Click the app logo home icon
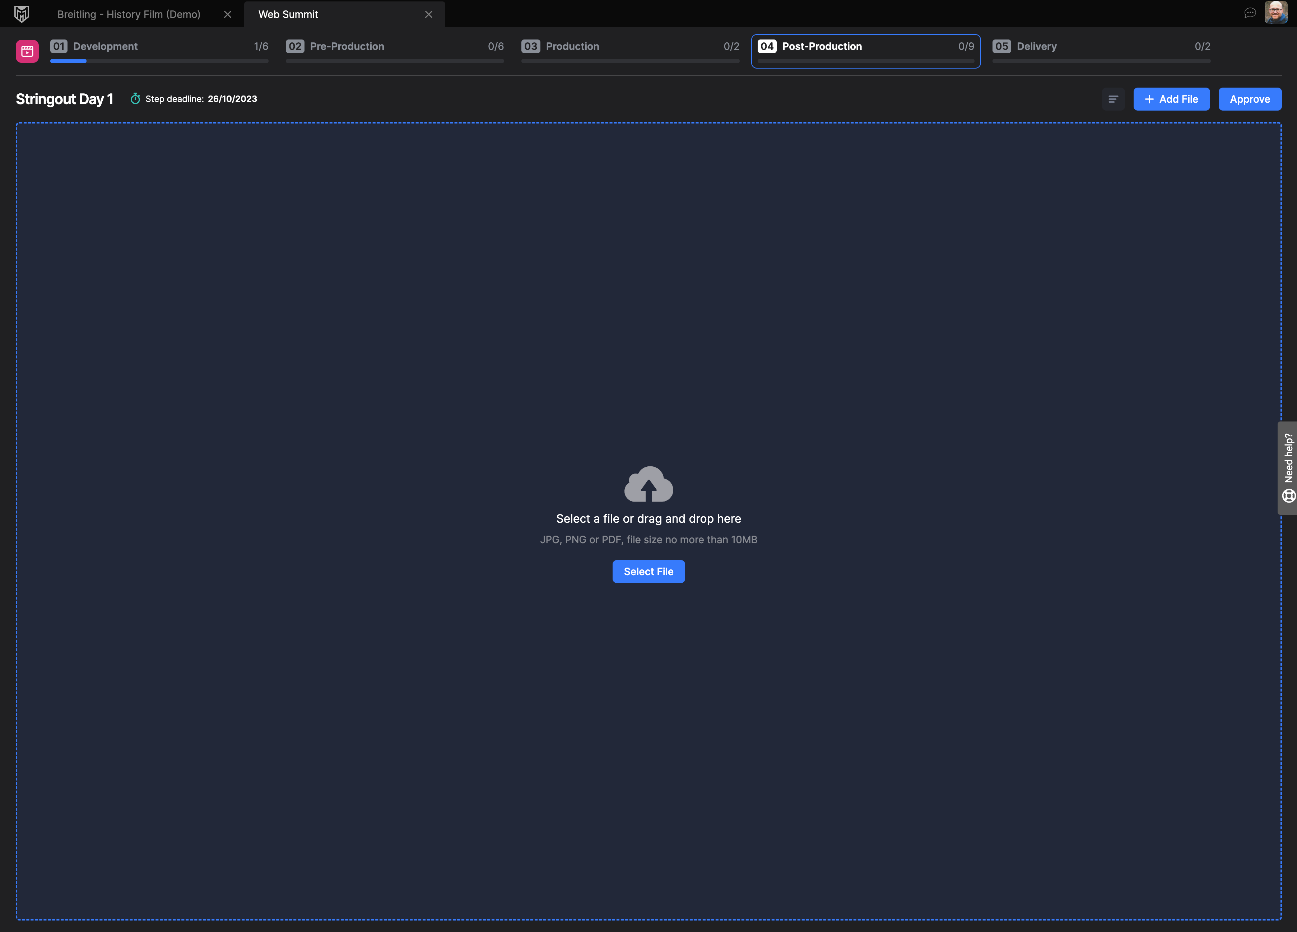Image resolution: width=1297 pixels, height=932 pixels. (x=22, y=14)
